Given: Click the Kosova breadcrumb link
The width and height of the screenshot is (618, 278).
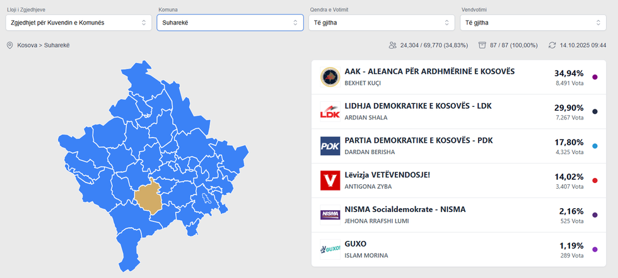Looking at the screenshot, I should [x=26, y=46].
